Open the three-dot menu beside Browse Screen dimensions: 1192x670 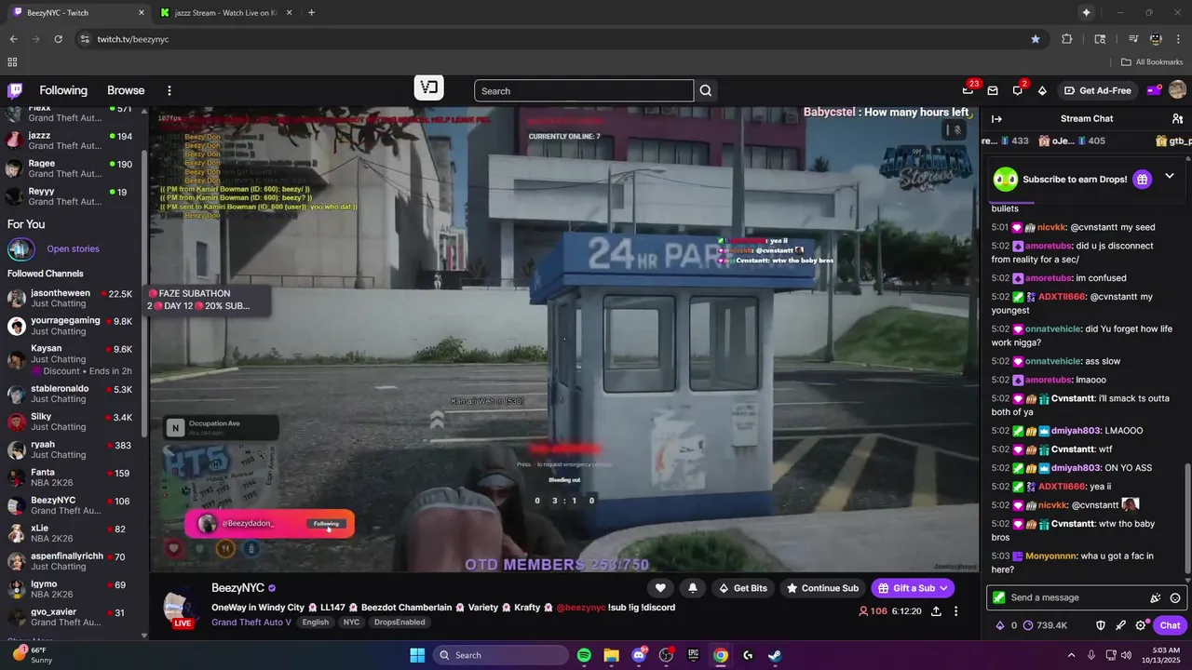click(x=169, y=90)
